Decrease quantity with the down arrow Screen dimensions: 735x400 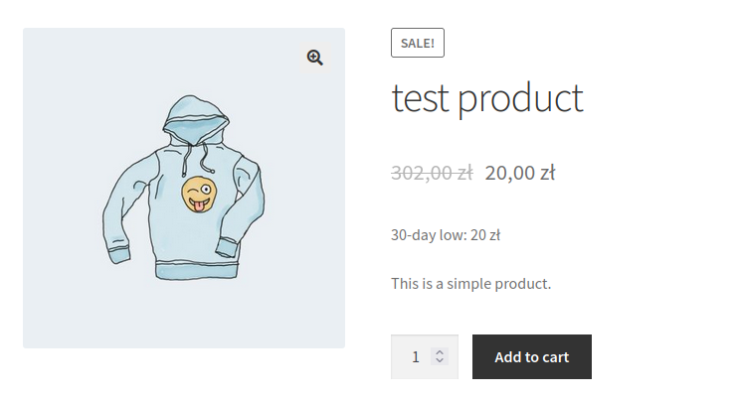tap(440, 361)
